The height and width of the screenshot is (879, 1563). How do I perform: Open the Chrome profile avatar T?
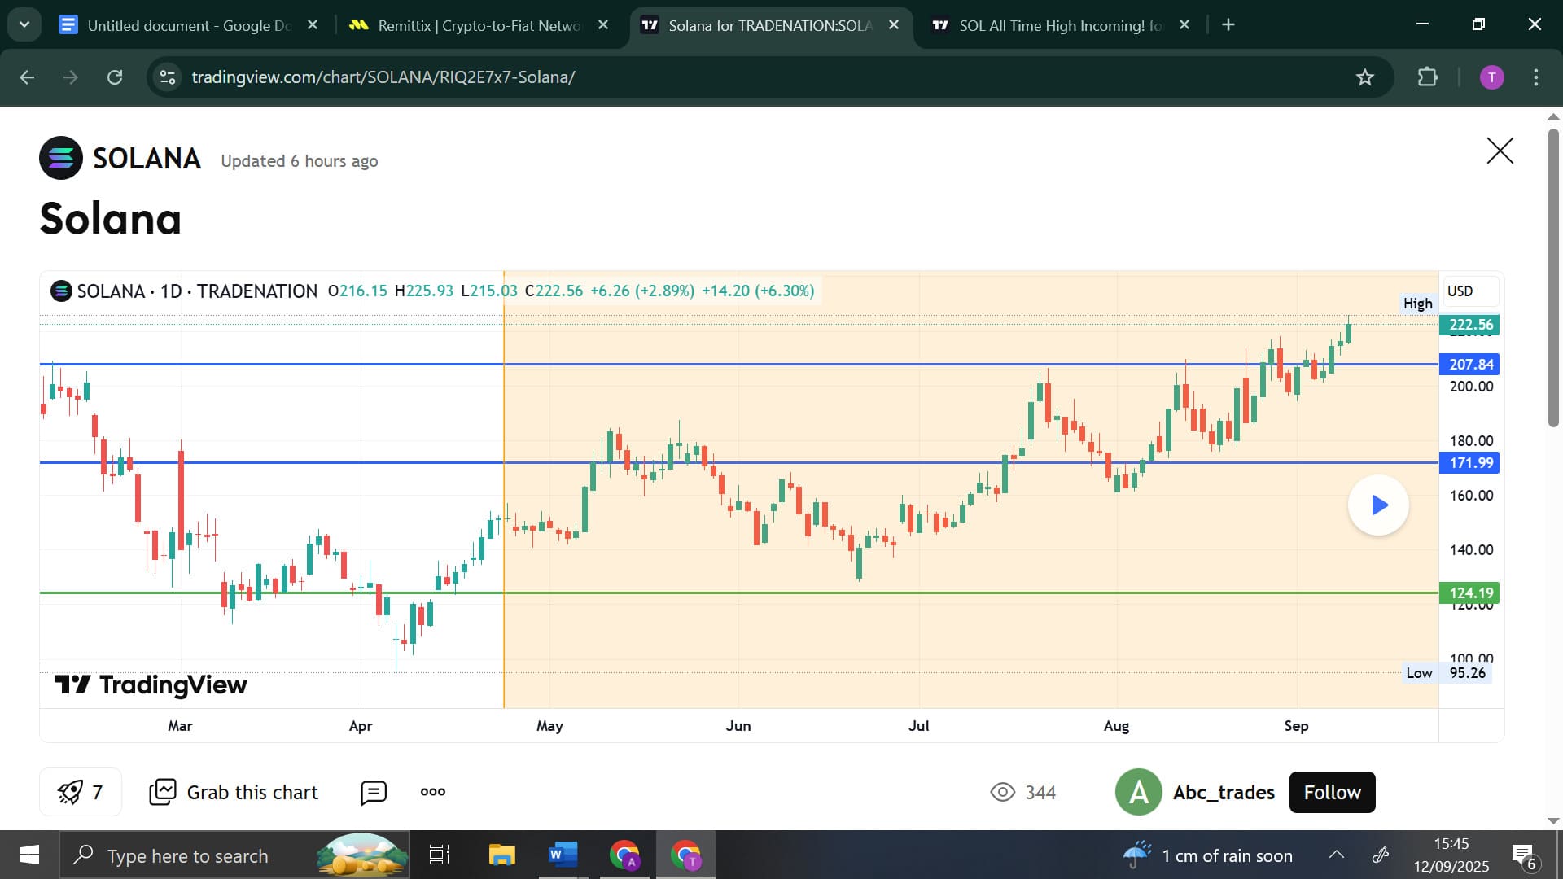1491,77
